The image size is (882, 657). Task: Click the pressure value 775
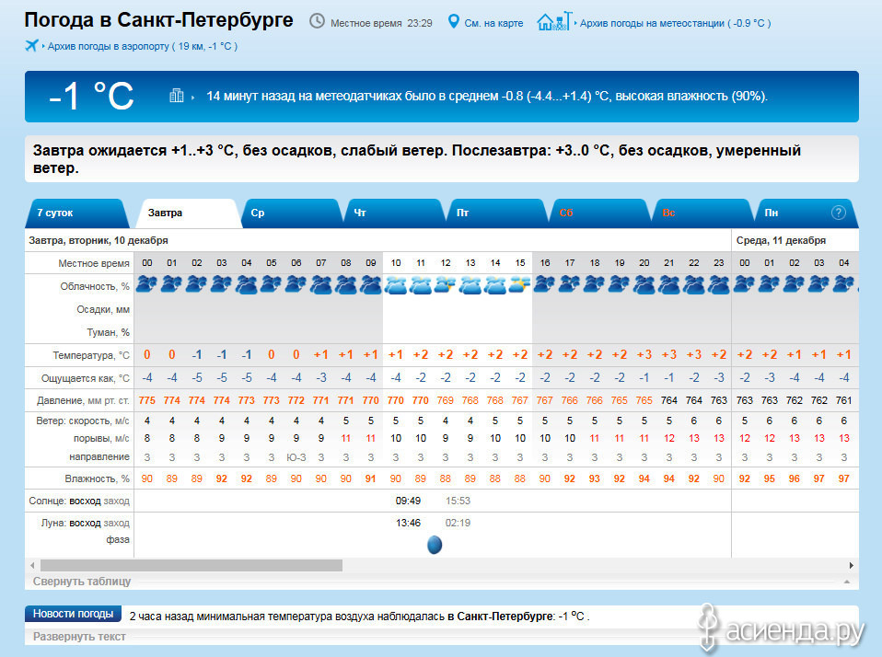pos(146,400)
